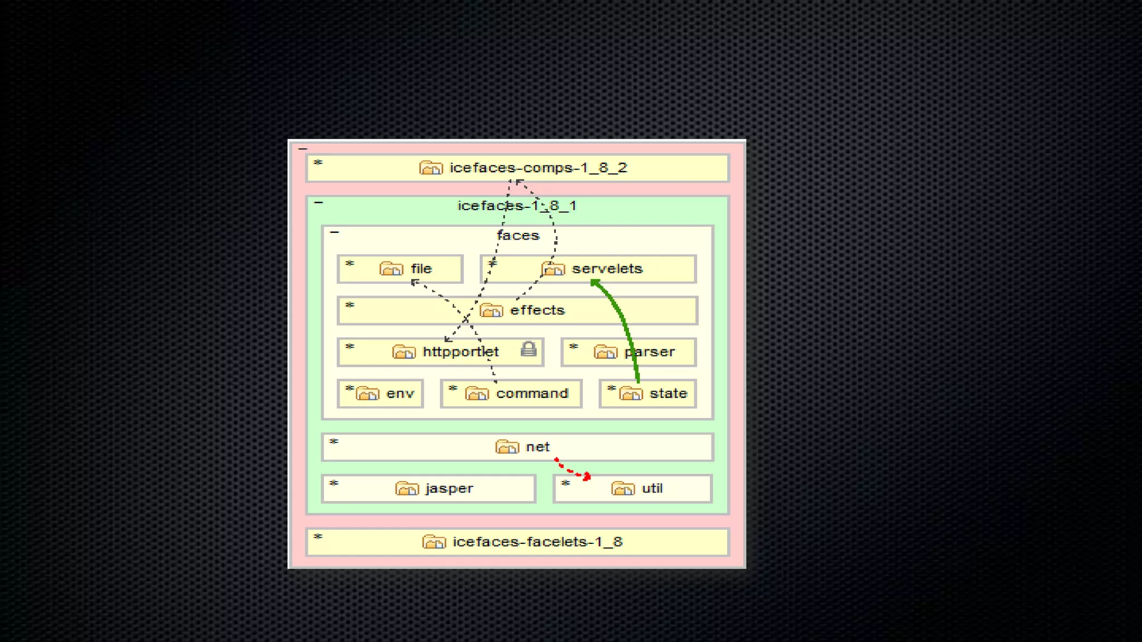This screenshot has width=1142, height=642.
Task: Select the jasper label
Action: pos(449,489)
